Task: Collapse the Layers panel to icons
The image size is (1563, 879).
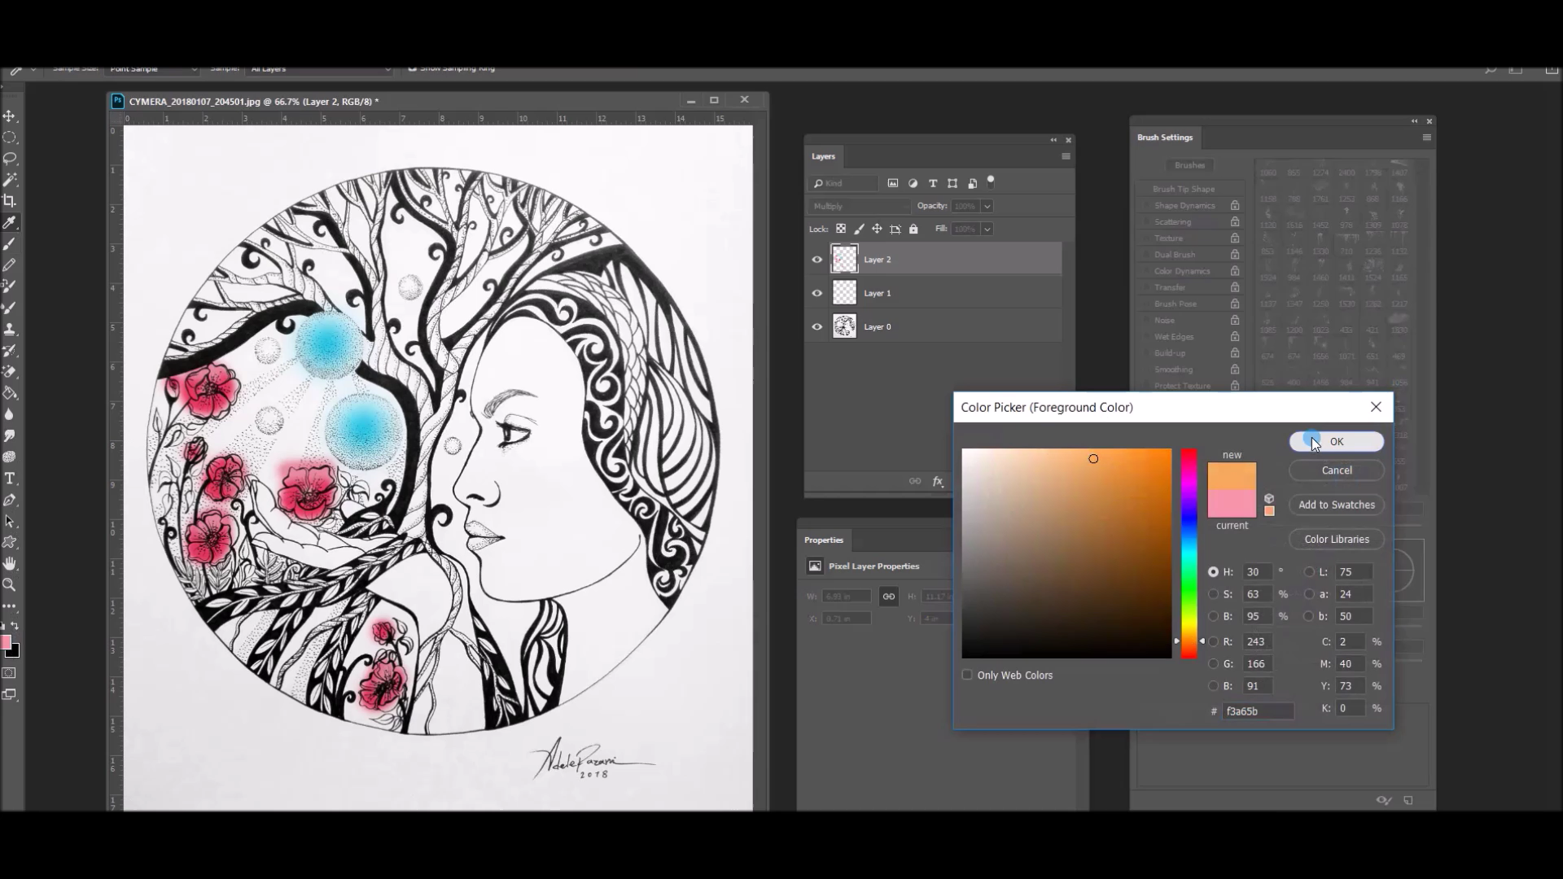Action: pyautogui.click(x=1053, y=140)
